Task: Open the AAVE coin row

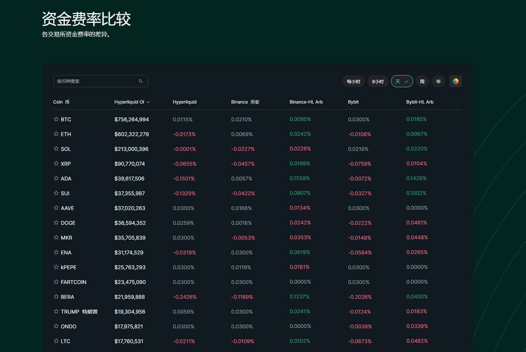Action: point(67,208)
